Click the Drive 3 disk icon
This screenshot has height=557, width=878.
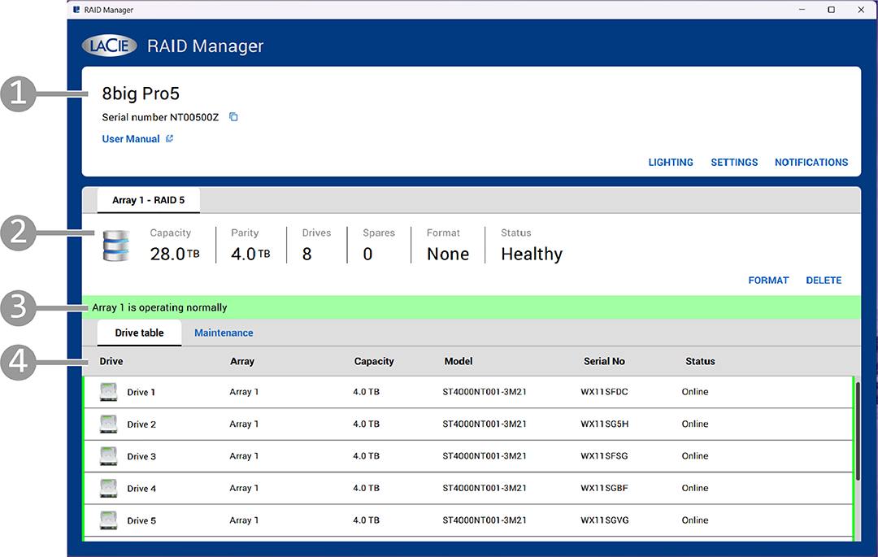(108, 456)
